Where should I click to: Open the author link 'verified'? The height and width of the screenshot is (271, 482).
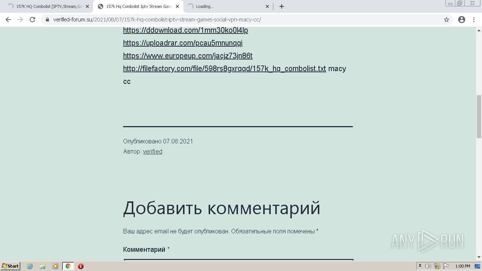[x=153, y=151]
